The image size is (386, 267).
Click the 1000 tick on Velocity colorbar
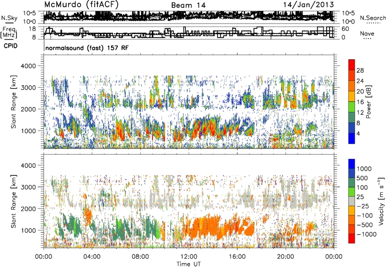[x=364, y=169]
